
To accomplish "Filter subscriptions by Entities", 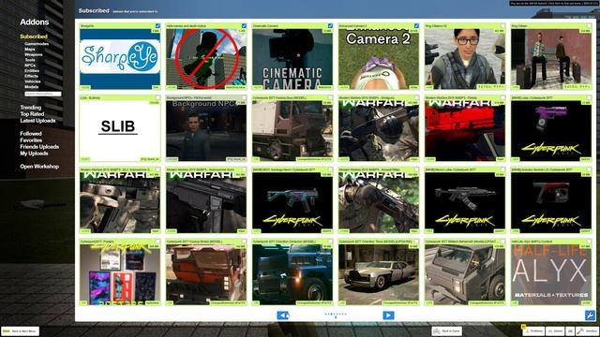I will [32, 71].
